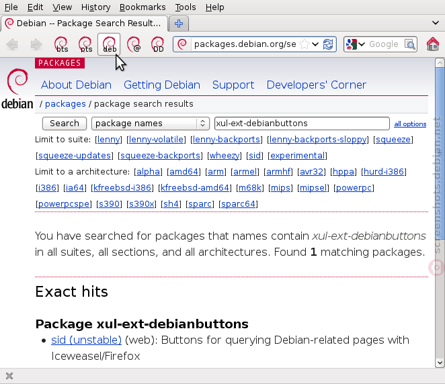Open the package names search-type combo box
This screenshot has width=445, height=384.
(x=151, y=124)
